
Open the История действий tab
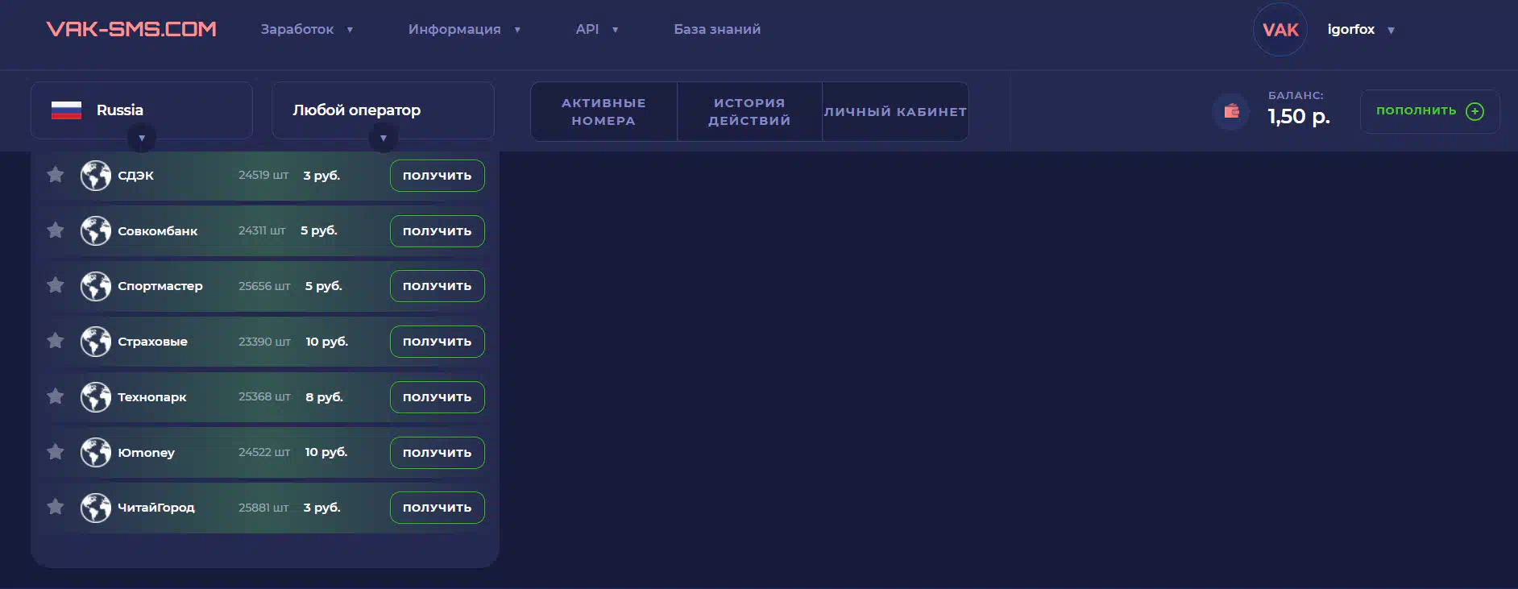[x=749, y=111]
